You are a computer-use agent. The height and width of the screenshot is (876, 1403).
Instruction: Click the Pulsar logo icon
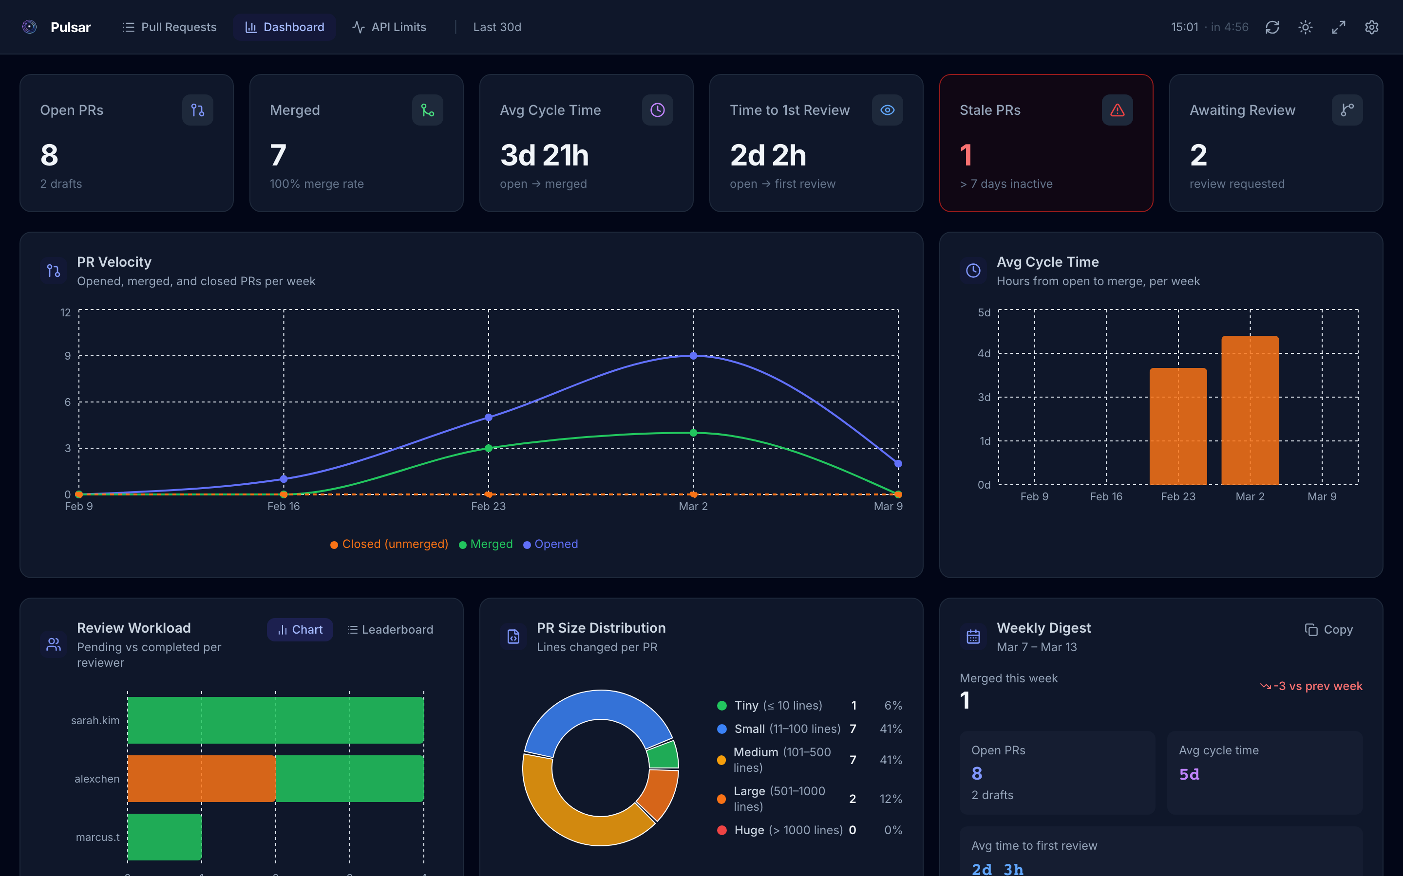tap(29, 27)
